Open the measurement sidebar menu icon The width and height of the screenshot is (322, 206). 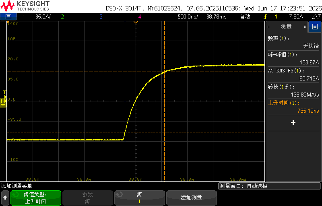tap(315, 27)
